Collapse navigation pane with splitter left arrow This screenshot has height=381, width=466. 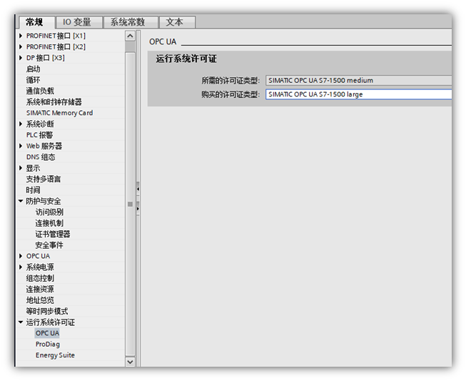point(138,189)
